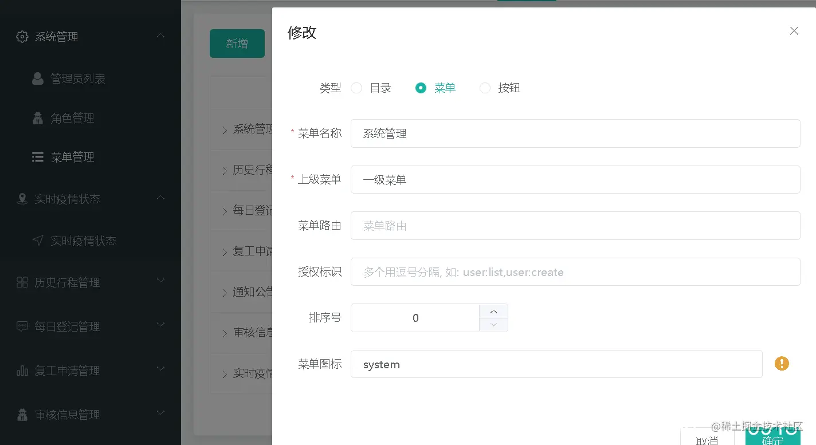Click the role icon beside 角色管理
This screenshot has width=816, height=445.
38,118
